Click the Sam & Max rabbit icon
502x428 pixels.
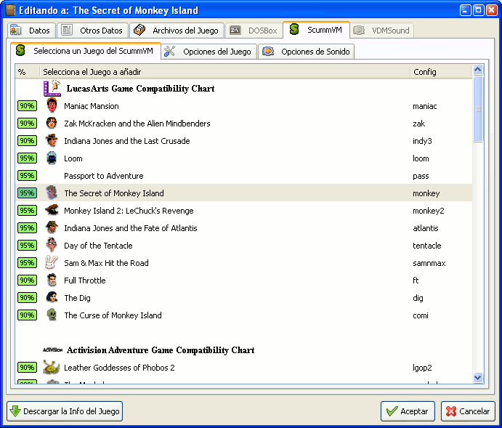[x=52, y=262]
